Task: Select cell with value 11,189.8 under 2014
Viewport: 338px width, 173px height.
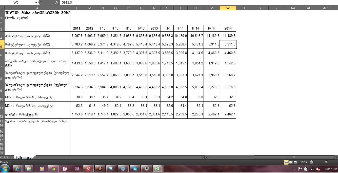Action: [228, 36]
